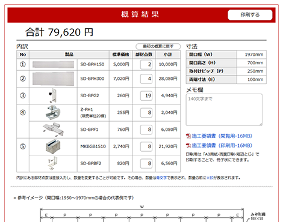Open 施工要領書 閲覧用 PDF link
Image resolution: width=283 pixels, height=222 pixels.
click(x=222, y=136)
